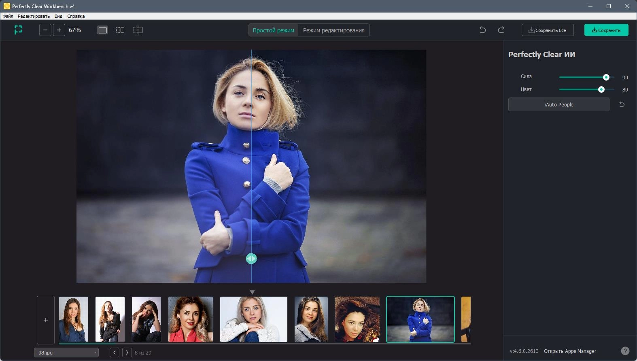Image resolution: width=637 pixels, height=361 pixels.
Task: Click the app icon in the title bar
Action: click(6, 6)
